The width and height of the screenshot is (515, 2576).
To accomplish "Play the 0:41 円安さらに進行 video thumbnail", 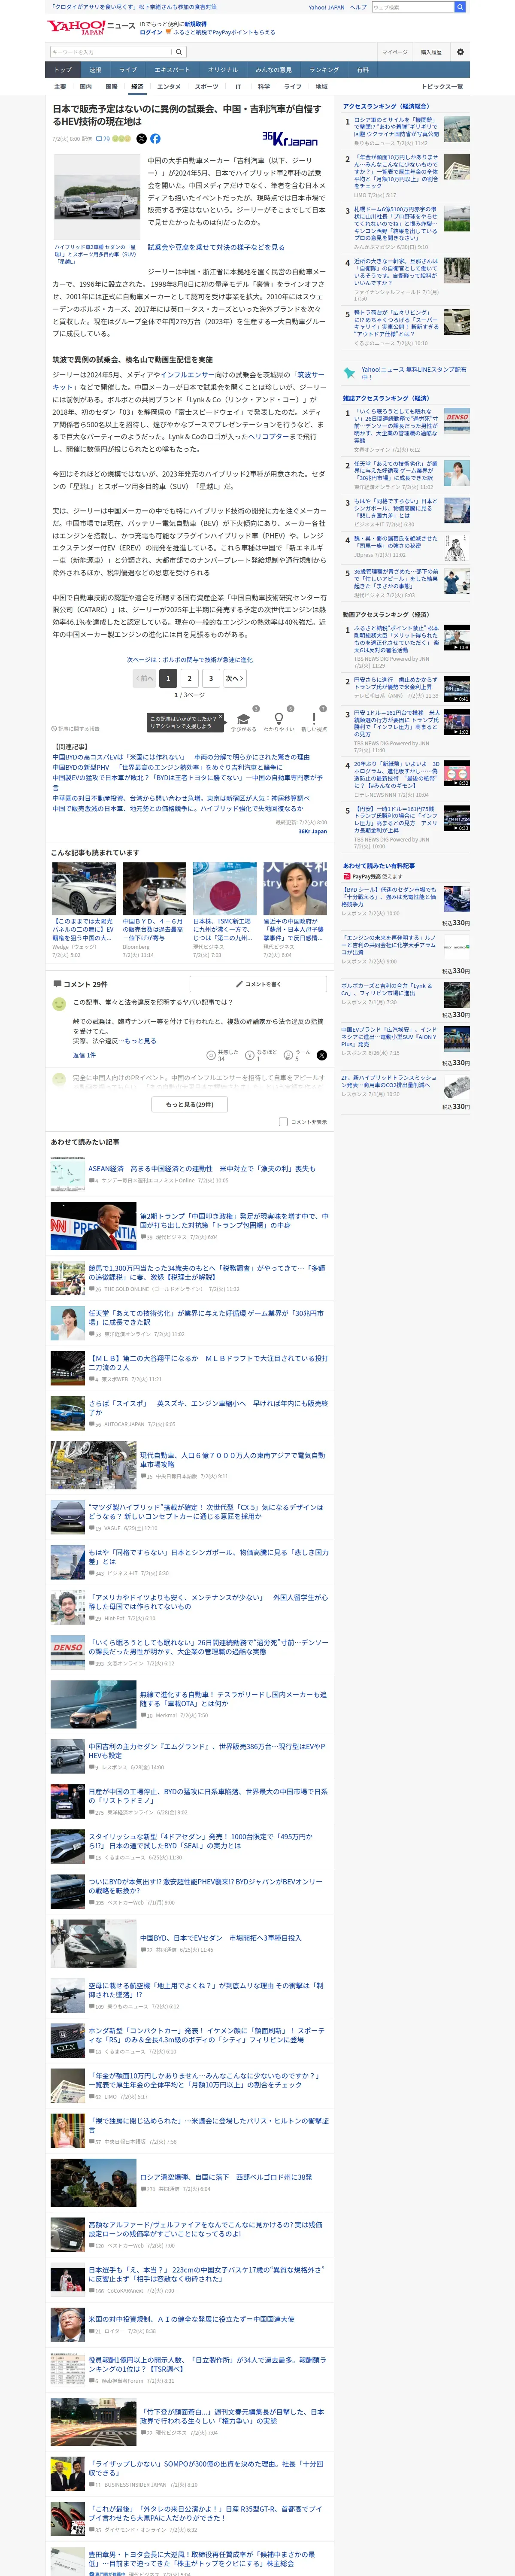I will point(456,689).
